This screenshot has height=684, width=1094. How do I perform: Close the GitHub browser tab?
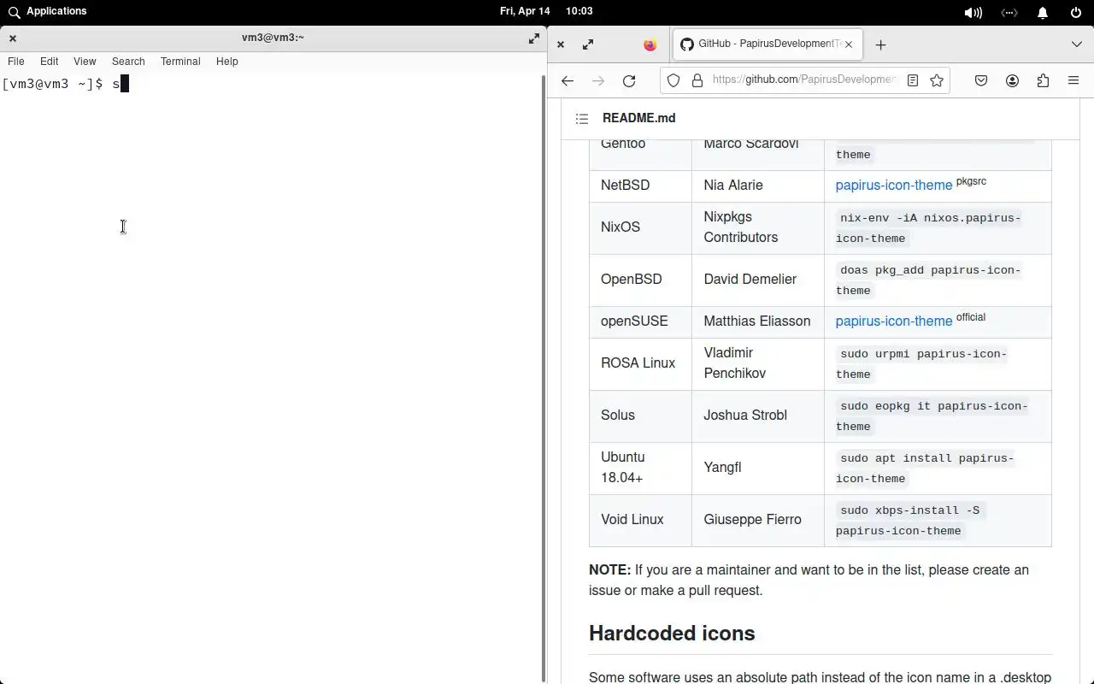849,44
